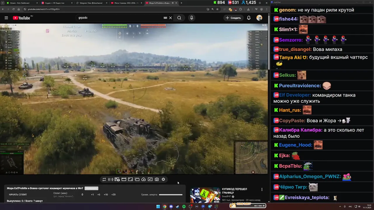Open the YouTube hamburger guide menu
The image size is (374, 210).
[6, 18]
